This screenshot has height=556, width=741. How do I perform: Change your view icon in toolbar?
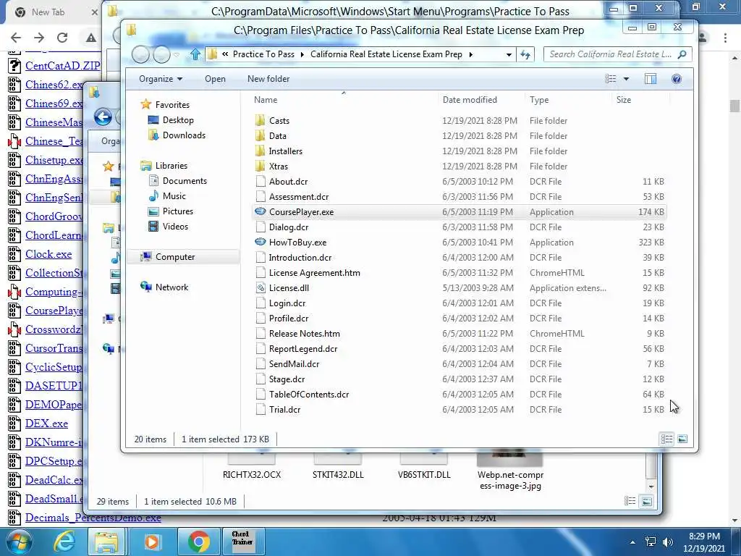pyautogui.click(x=611, y=79)
